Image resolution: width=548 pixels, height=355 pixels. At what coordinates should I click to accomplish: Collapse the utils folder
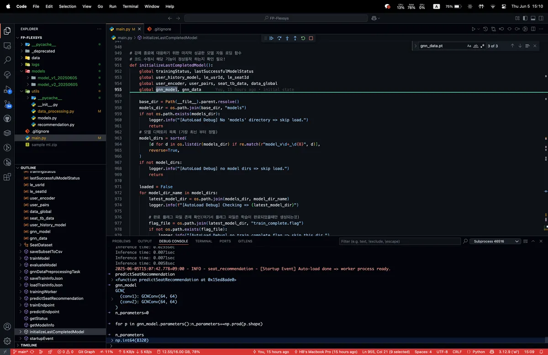(x=35, y=91)
